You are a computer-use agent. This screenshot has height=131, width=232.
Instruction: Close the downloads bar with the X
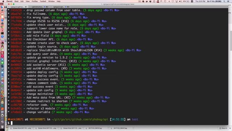coord(230,128)
